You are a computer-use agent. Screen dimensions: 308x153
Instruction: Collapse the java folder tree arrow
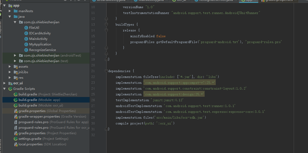[10, 17]
